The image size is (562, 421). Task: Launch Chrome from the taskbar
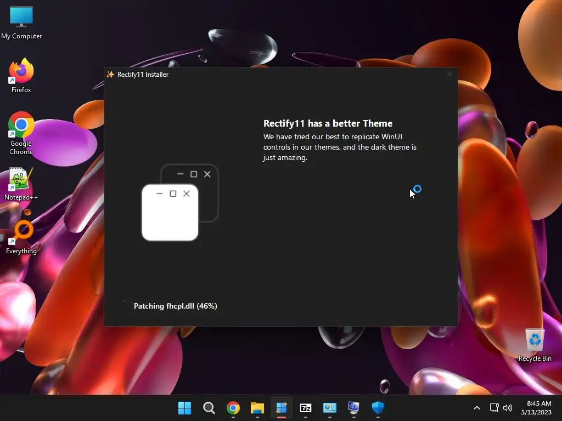233,408
